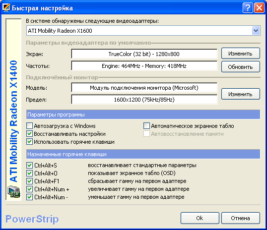Disable the Ctrl+Alt+O hotkey checkbox
This screenshot has width=267, height=230.
pos(29,173)
